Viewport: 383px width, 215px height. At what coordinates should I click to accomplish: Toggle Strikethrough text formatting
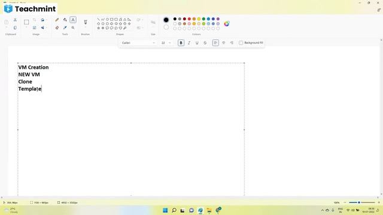coord(205,42)
